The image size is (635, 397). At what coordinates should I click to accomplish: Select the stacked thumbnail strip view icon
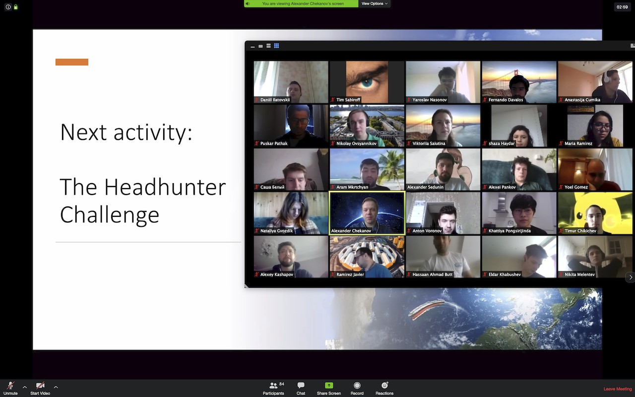(x=268, y=46)
